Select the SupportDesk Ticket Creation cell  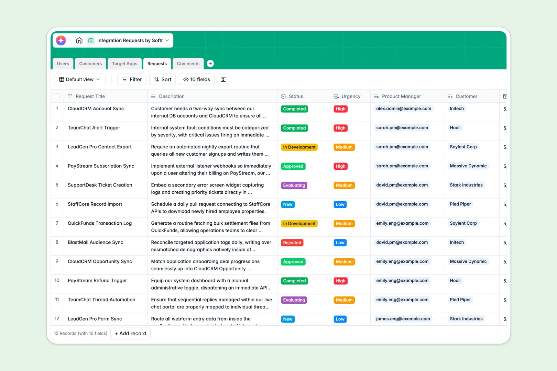(x=106, y=189)
